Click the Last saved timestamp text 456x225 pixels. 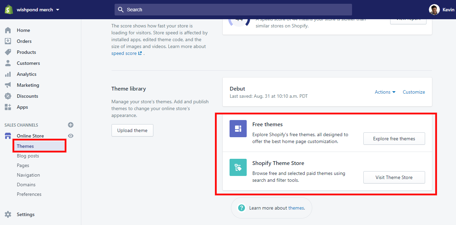(269, 96)
